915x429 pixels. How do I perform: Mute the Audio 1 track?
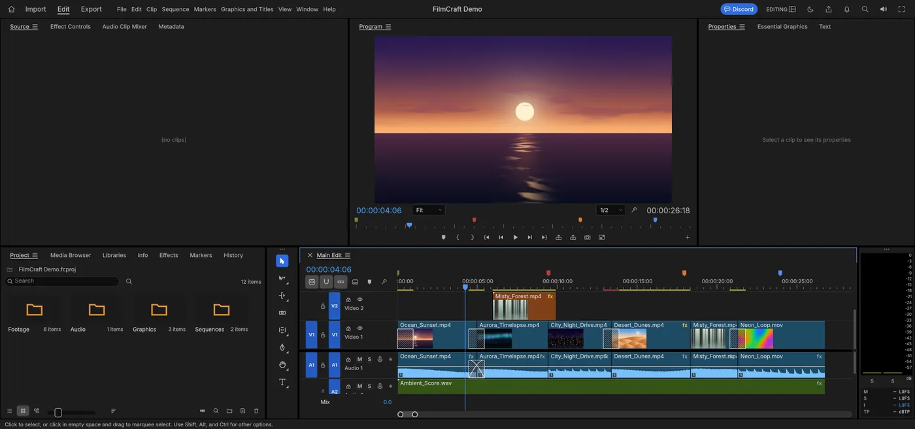pos(359,359)
